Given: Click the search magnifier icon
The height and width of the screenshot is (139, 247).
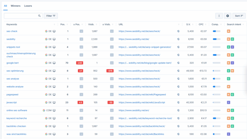Looking at the screenshot, I should click(x=39, y=16).
